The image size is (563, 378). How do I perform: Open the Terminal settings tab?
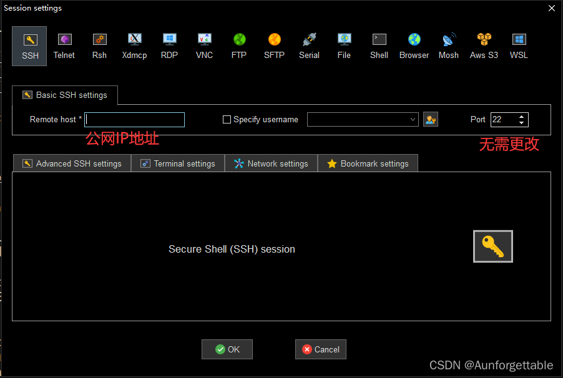[178, 163]
